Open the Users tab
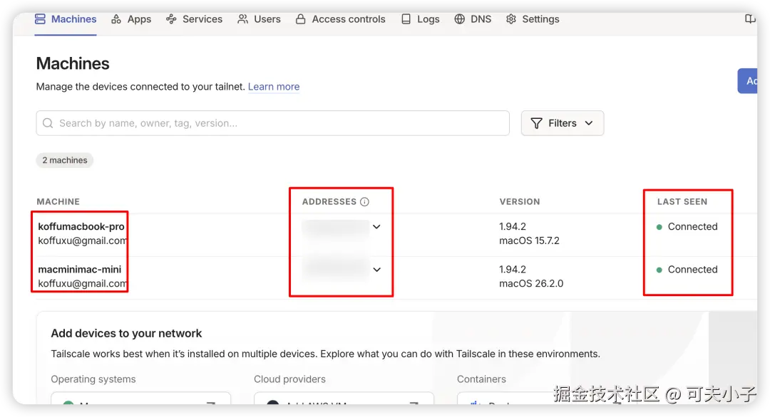The width and height of the screenshot is (770, 417). click(259, 19)
